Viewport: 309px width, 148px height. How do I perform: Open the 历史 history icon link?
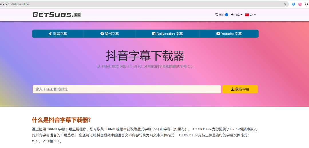pos(220,15)
